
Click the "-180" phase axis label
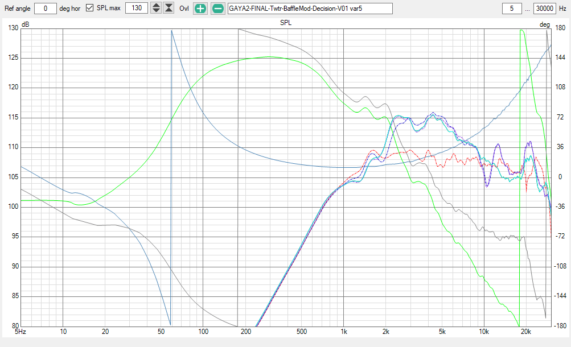tap(560, 326)
